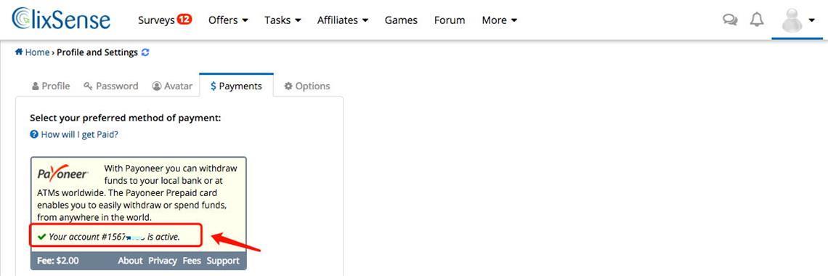Open Surveys with 12 badge
This screenshot has height=276, width=828.
click(165, 20)
